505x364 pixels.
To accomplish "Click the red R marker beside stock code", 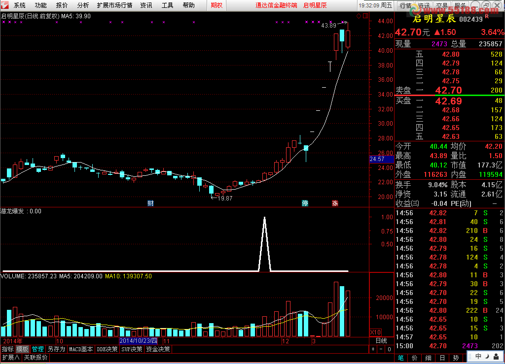I will 487,16.
